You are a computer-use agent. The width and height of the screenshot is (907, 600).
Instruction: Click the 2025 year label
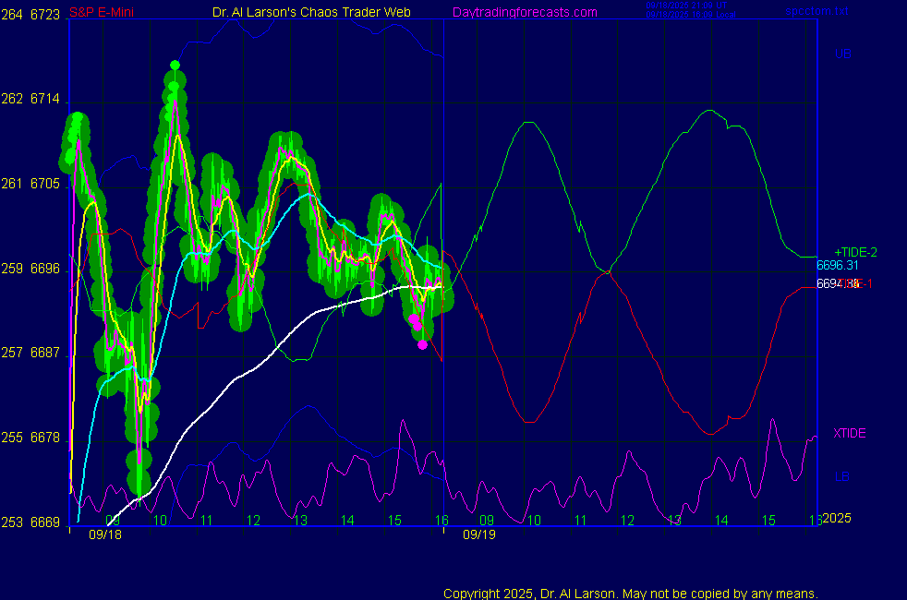coord(836,518)
